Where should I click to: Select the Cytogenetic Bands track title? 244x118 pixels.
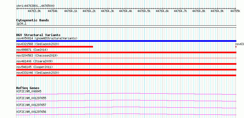coord(33,20)
